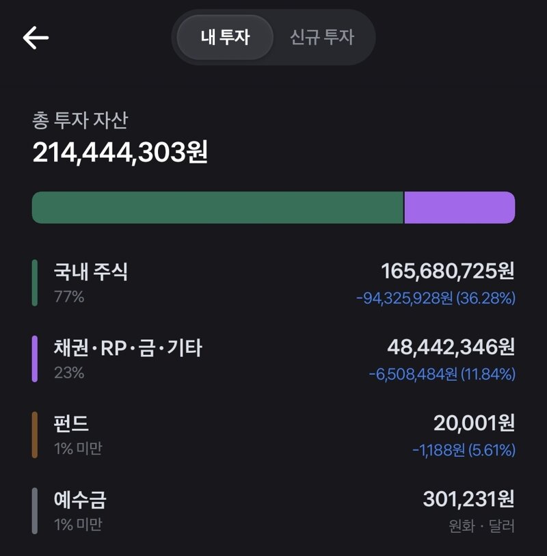Click the 원화 · 달러 currency label
The height and width of the screenshot is (556, 547).
(x=482, y=526)
